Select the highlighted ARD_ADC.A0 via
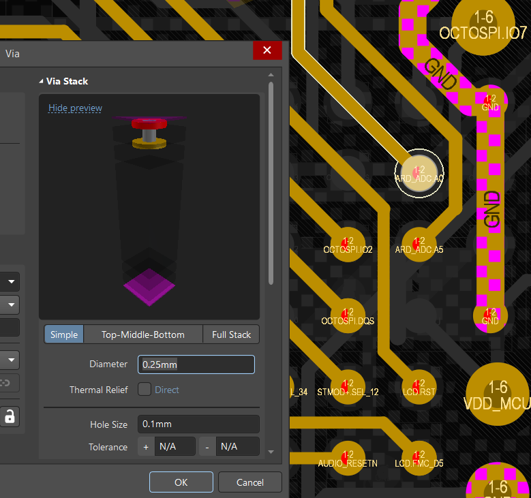531x498 pixels. (419, 172)
